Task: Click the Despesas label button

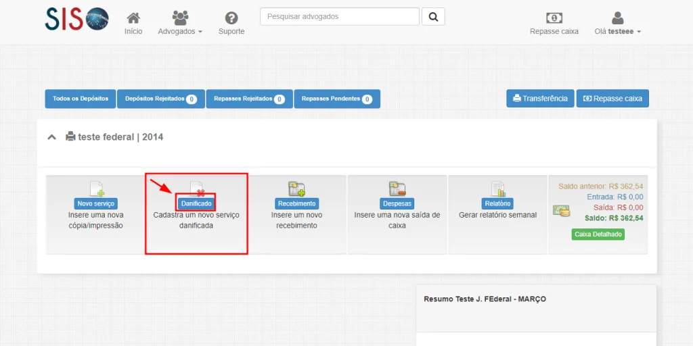Action: pos(397,204)
